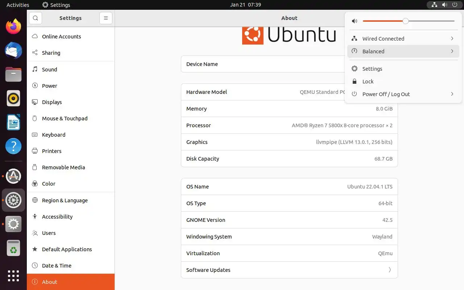Show Applications grid button
Screen dimensions: 464x290
13,276
